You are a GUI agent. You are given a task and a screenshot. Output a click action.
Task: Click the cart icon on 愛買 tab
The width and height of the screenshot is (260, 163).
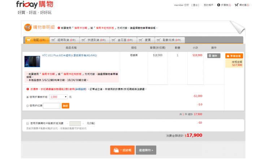140,40
